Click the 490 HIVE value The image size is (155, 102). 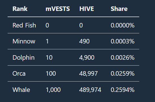(84, 41)
